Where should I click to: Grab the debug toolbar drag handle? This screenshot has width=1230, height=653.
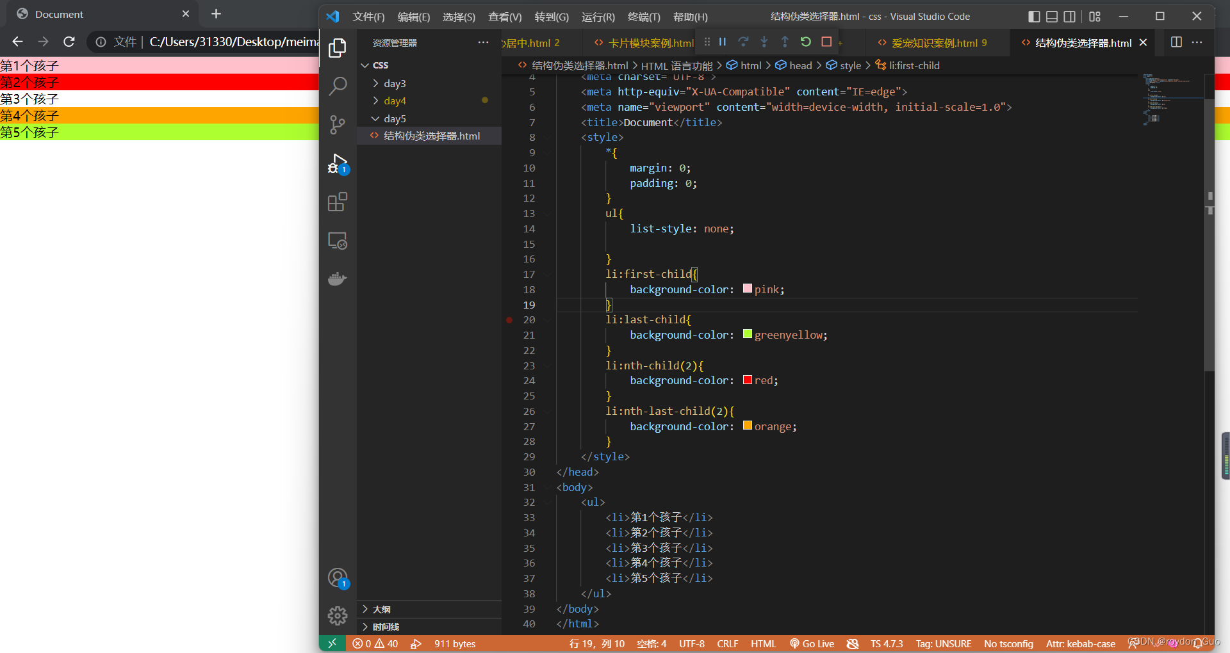(x=707, y=42)
